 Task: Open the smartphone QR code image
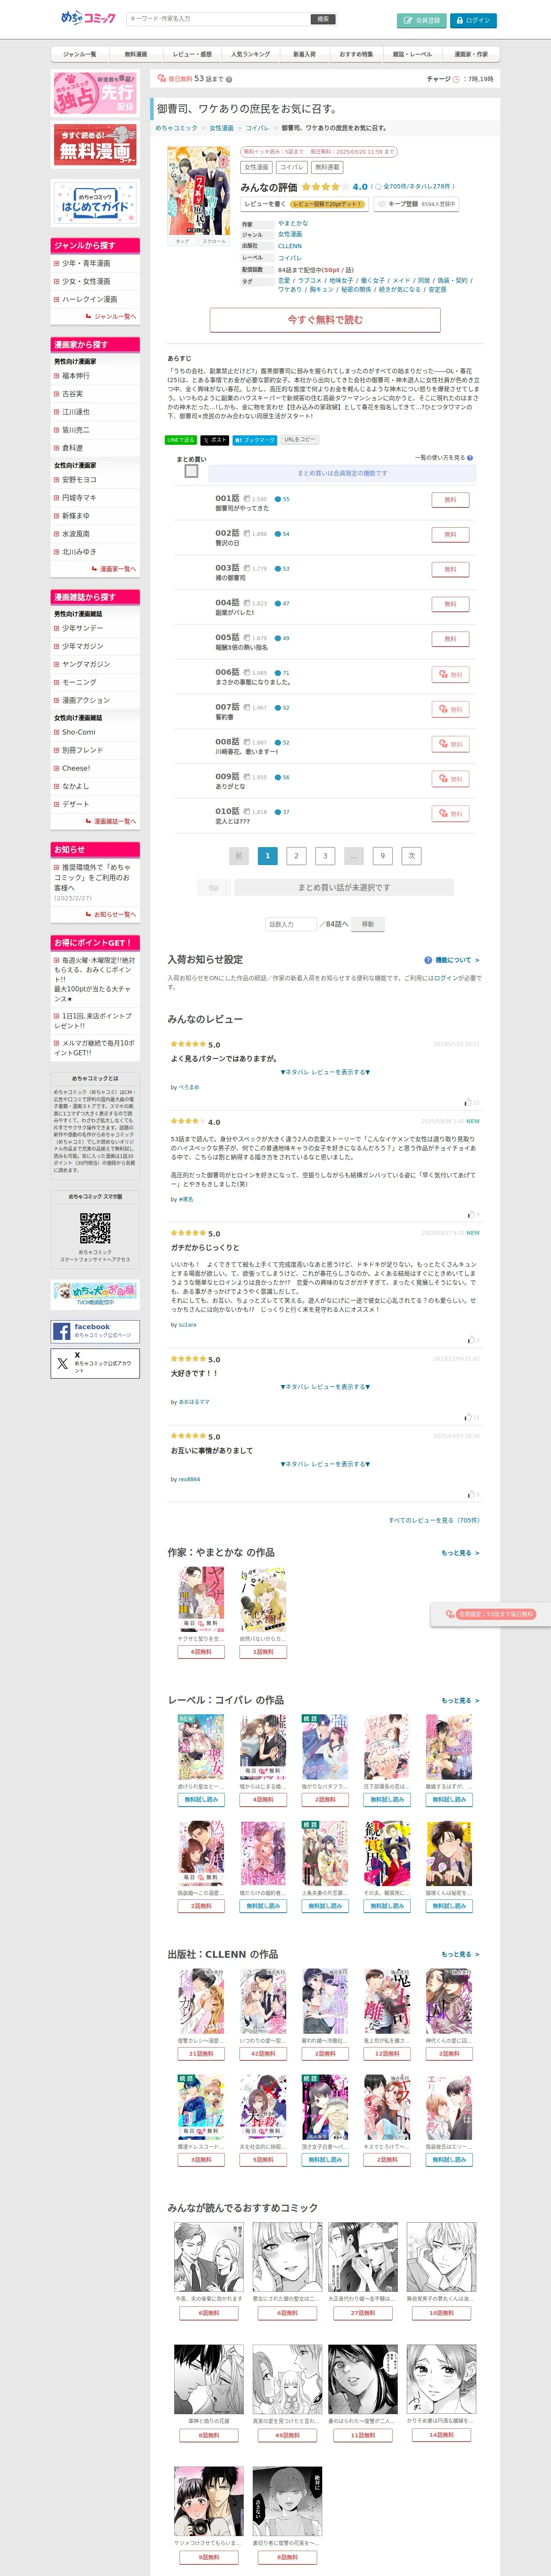pyautogui.click(x=95, y=1227)
